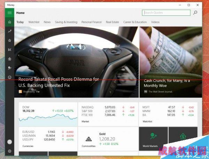The image size is (209, 159).
Task: Select BA in Watchlist tile
Action: coord(168,115)
